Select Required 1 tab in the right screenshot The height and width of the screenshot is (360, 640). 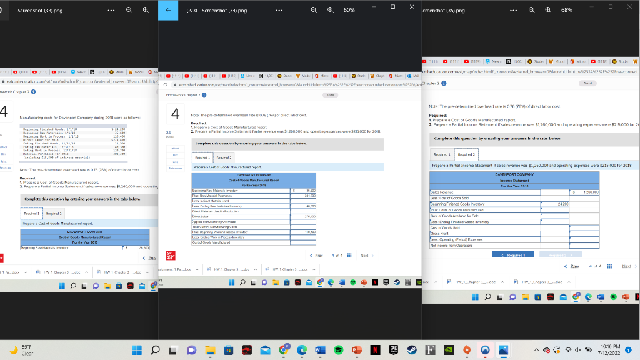click(442, 155)
